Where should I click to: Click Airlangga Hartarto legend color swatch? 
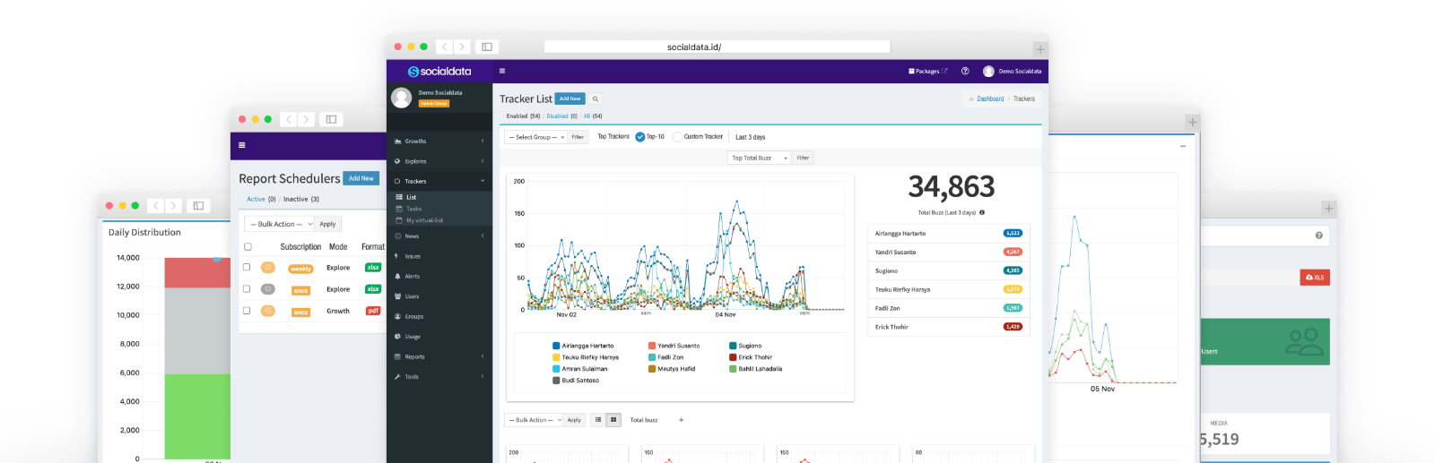pyautogui.click(x=557, y=346)
